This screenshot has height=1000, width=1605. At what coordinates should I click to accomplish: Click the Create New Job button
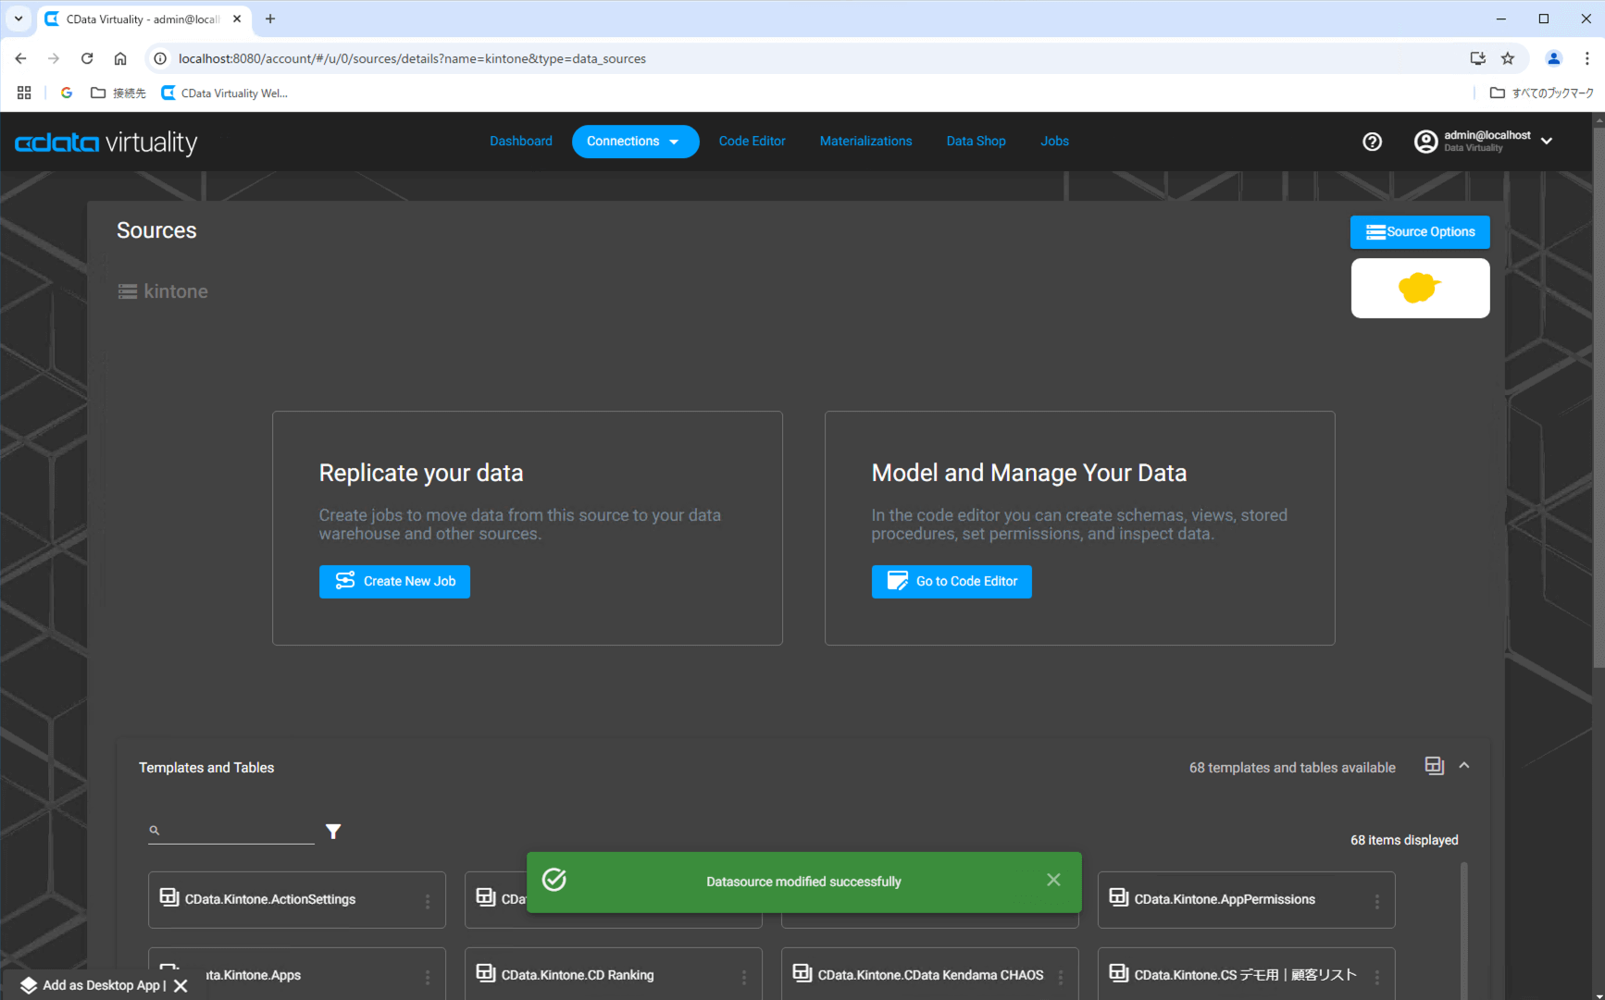pos(394,581)
